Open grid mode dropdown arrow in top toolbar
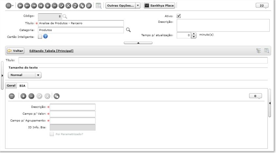 point(13,6)
